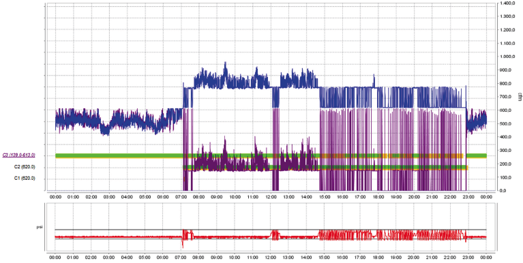Screen dimensions: 523x263
Task: Click the 15:00 tick under the pressure chart
Action: pos(325,258)
